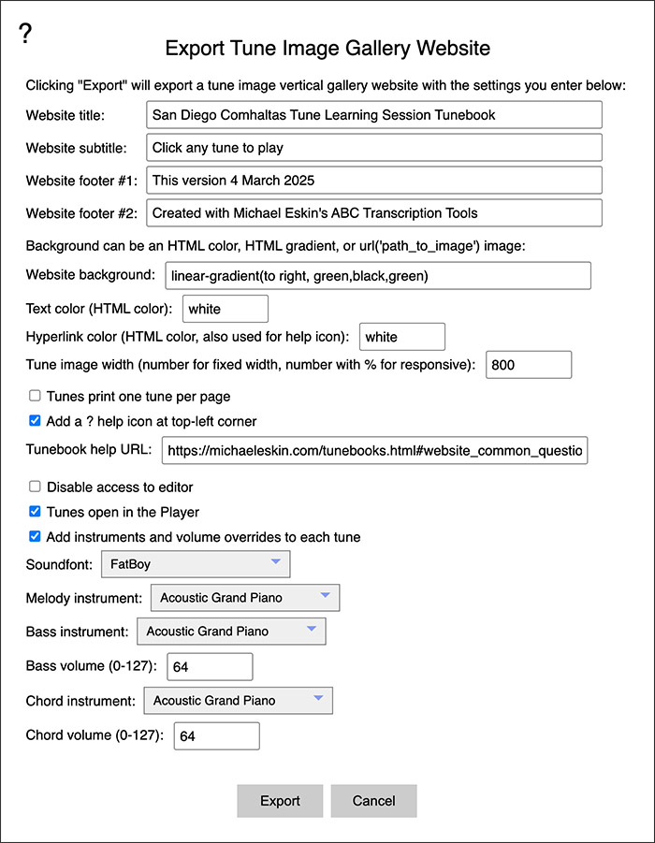Focus the Website subtitle field
The width and height of the screenshot is (655, 843).
pos(374,148)
